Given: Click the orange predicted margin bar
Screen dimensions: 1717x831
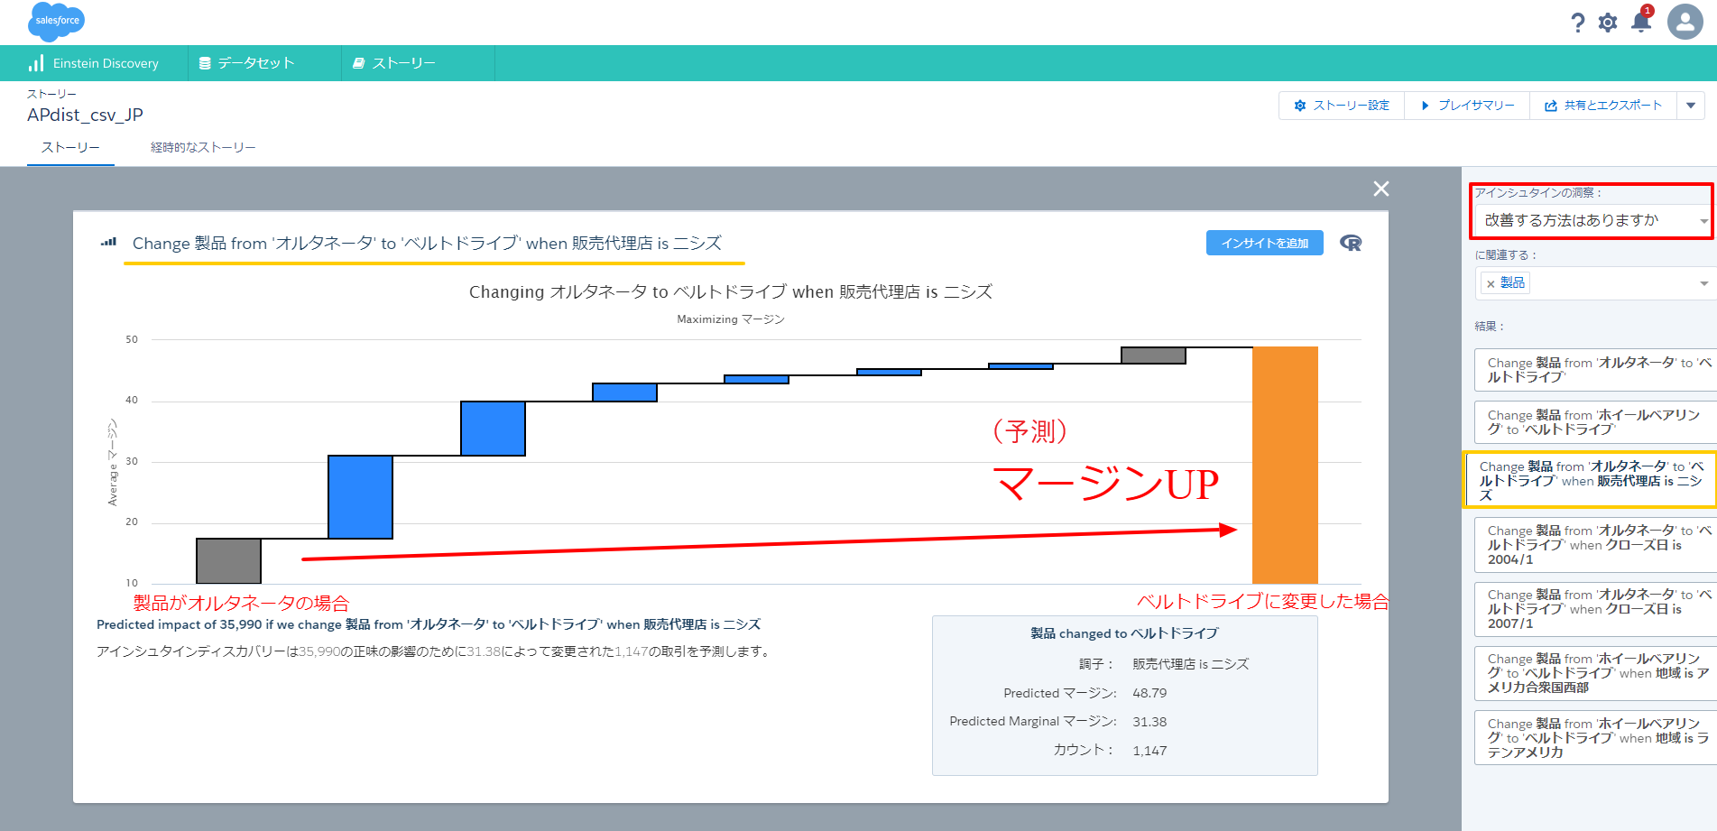Looking at the screenshot, I should pos(1285,465).
